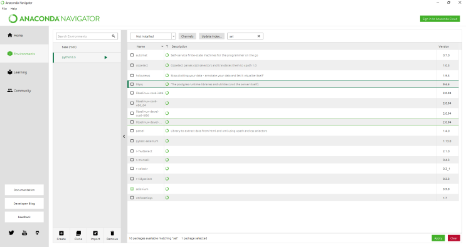Click the package type icon for verboselogs
Image resolution: width=466 pixels, height=247 pixels.
point(167,197)
